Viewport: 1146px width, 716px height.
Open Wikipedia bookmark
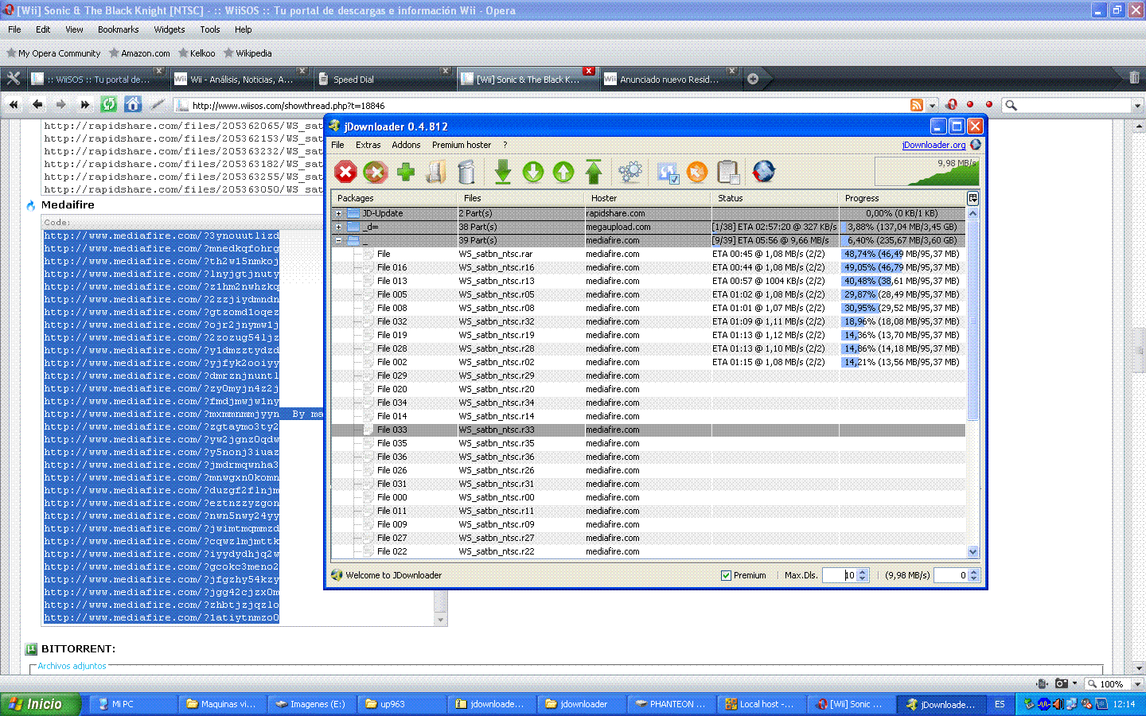click(248, 53)
